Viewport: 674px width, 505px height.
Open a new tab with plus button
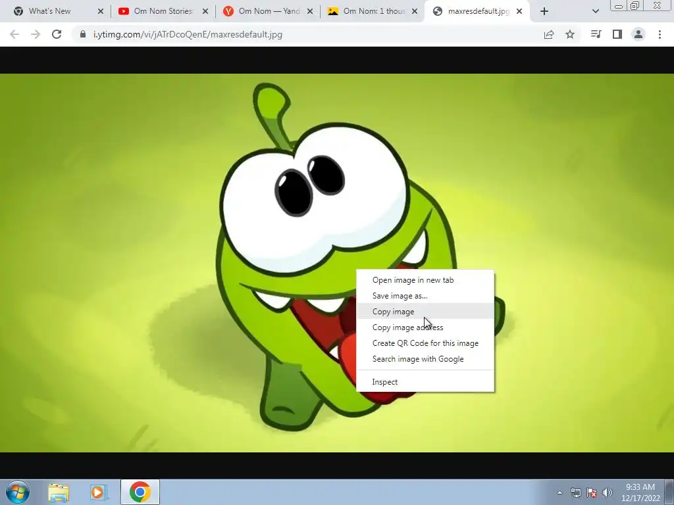544,11
